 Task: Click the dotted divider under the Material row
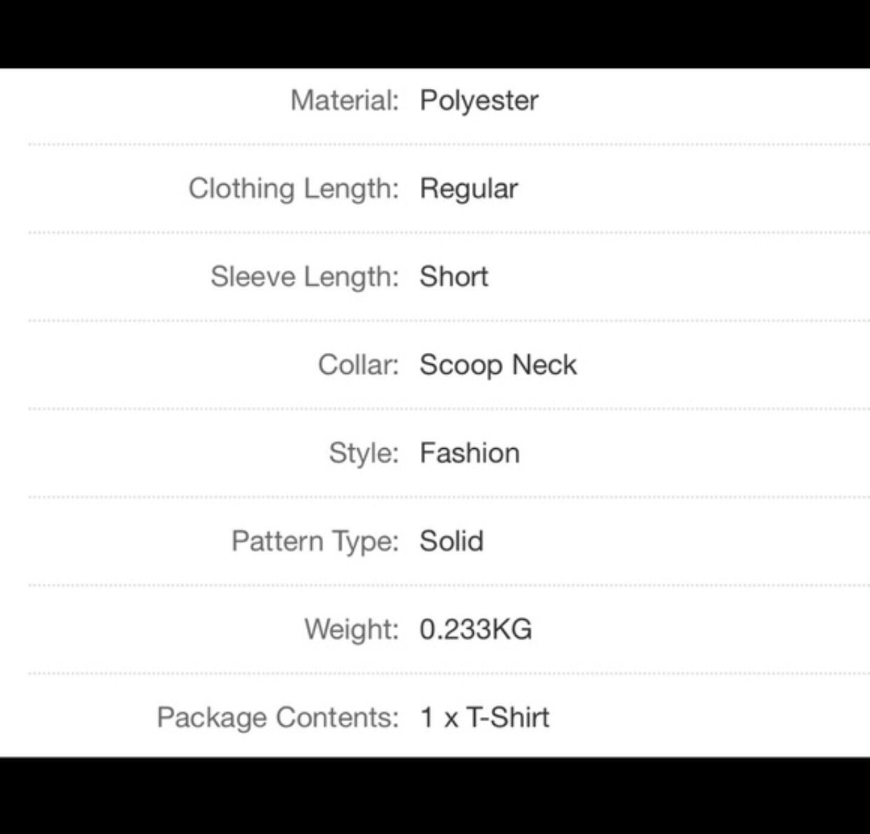[x=448, y=144]
